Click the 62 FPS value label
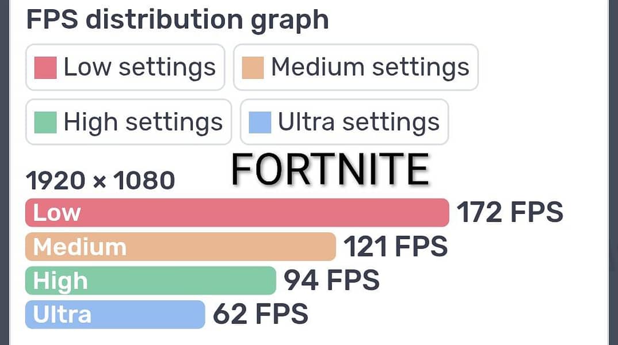Screen dimensions: 618x345 (261, 315)
